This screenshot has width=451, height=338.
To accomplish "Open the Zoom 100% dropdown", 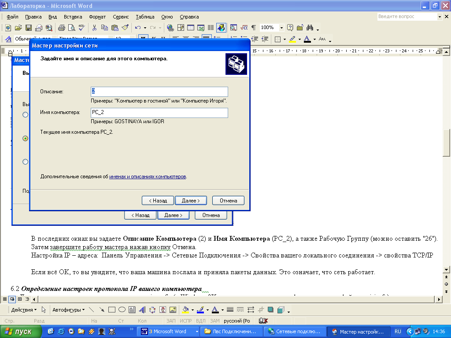I will click(281, 28).
